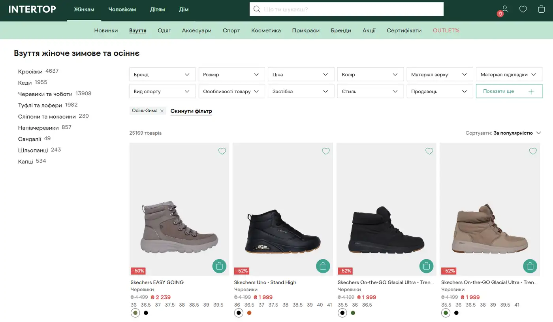This screenshot has height=322, width=553.
Task: Expand the Стиль filter
Action: point(370,91)
